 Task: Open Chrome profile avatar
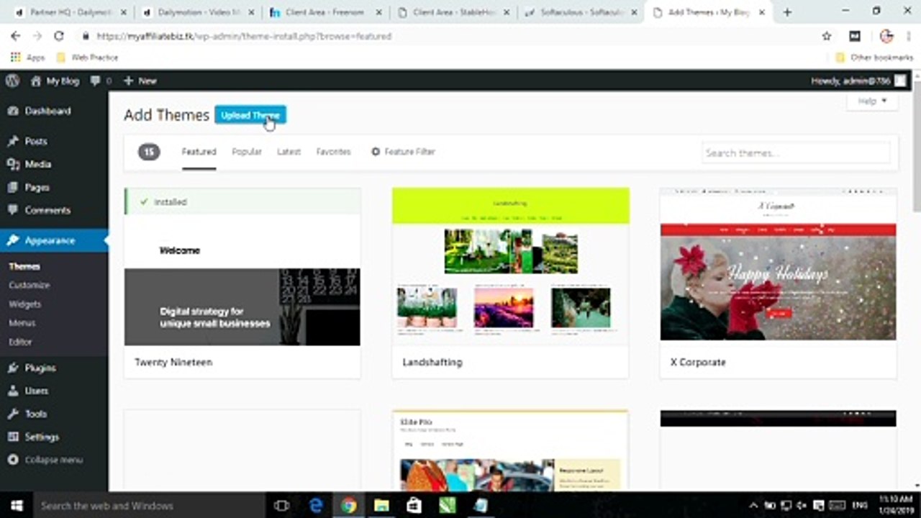point(886,36)
